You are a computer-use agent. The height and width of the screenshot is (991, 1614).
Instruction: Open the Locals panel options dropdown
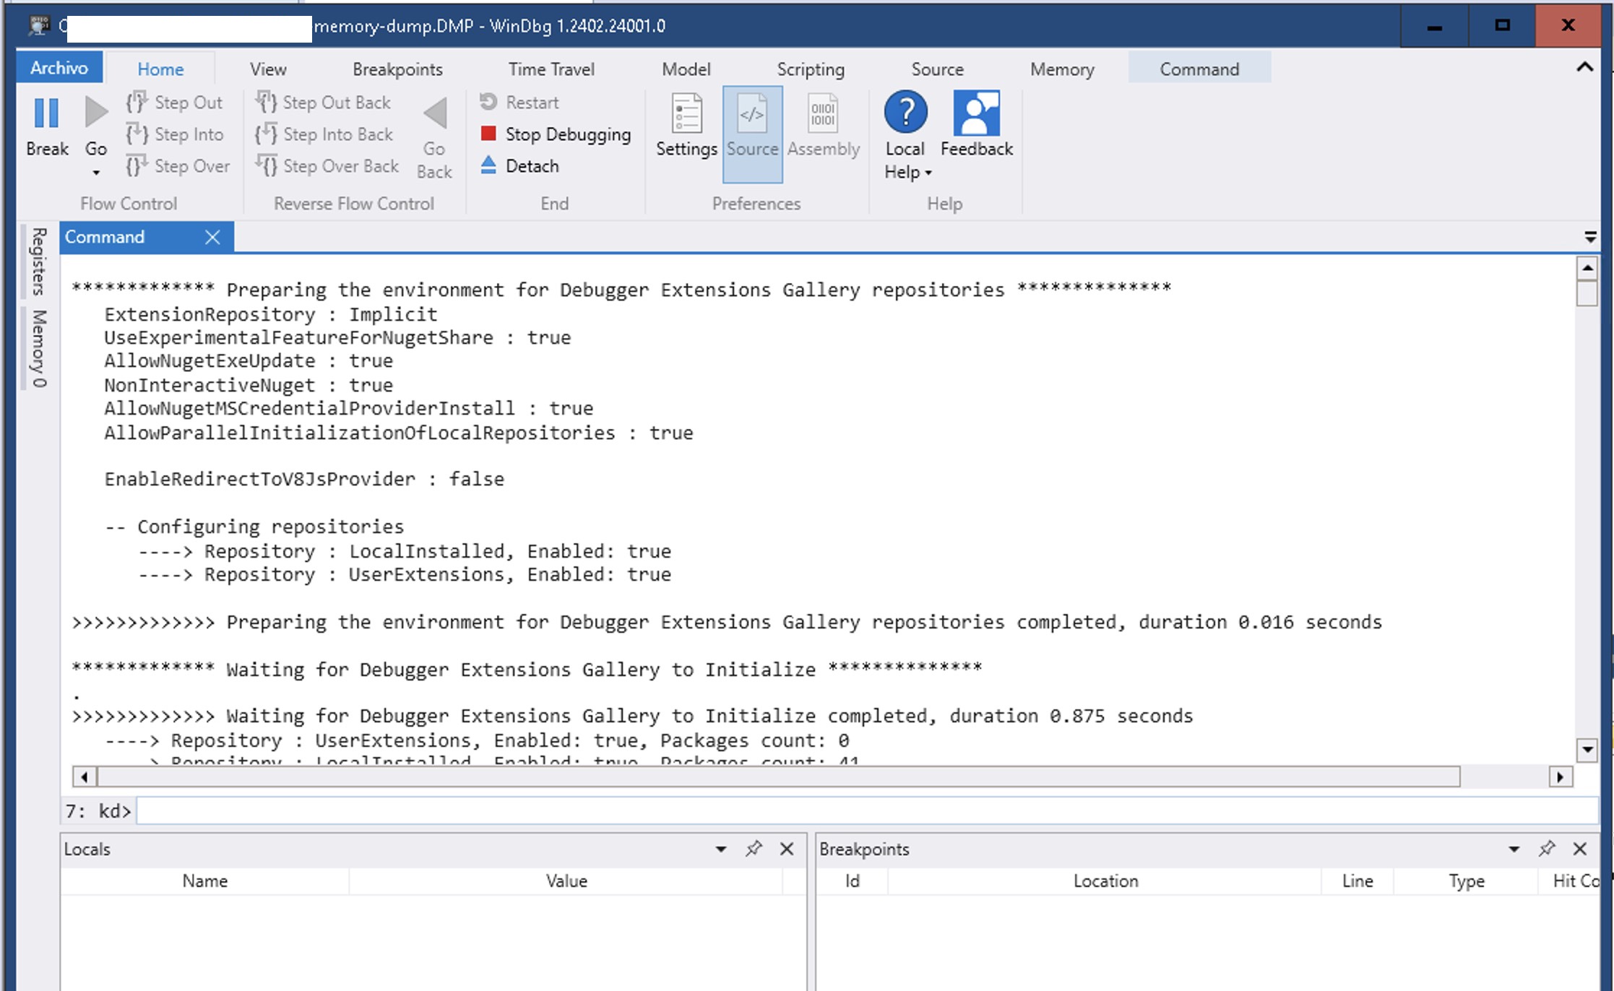point(720,849)
